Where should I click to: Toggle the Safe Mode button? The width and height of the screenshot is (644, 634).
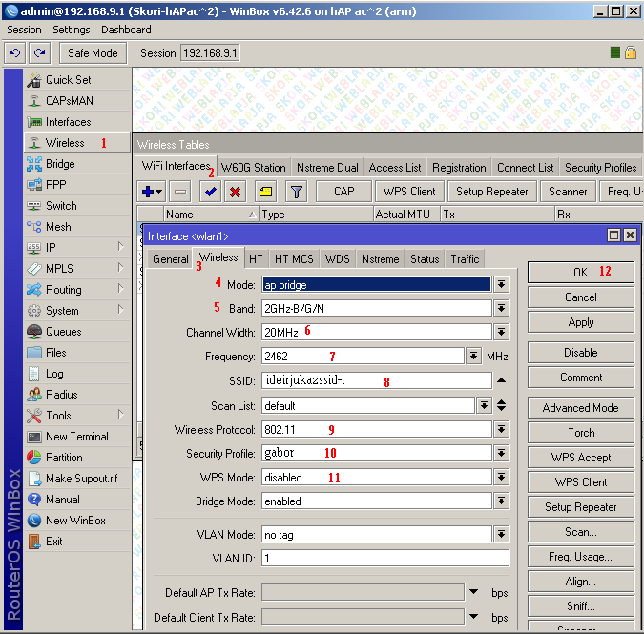[93, 53]
